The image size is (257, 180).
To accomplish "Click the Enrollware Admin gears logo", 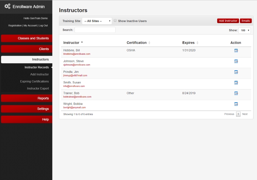I will [x=7, y=6].
